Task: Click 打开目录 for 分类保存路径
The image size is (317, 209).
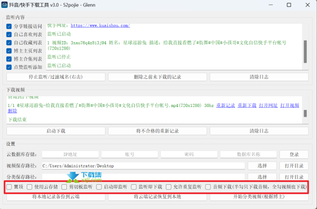Action: coord(294,177)
